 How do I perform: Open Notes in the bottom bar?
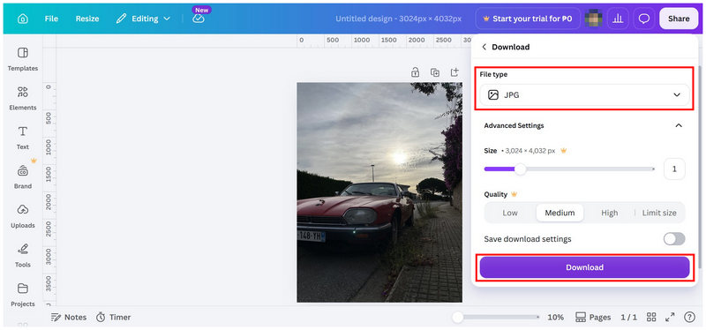click(x=69, y=318)
